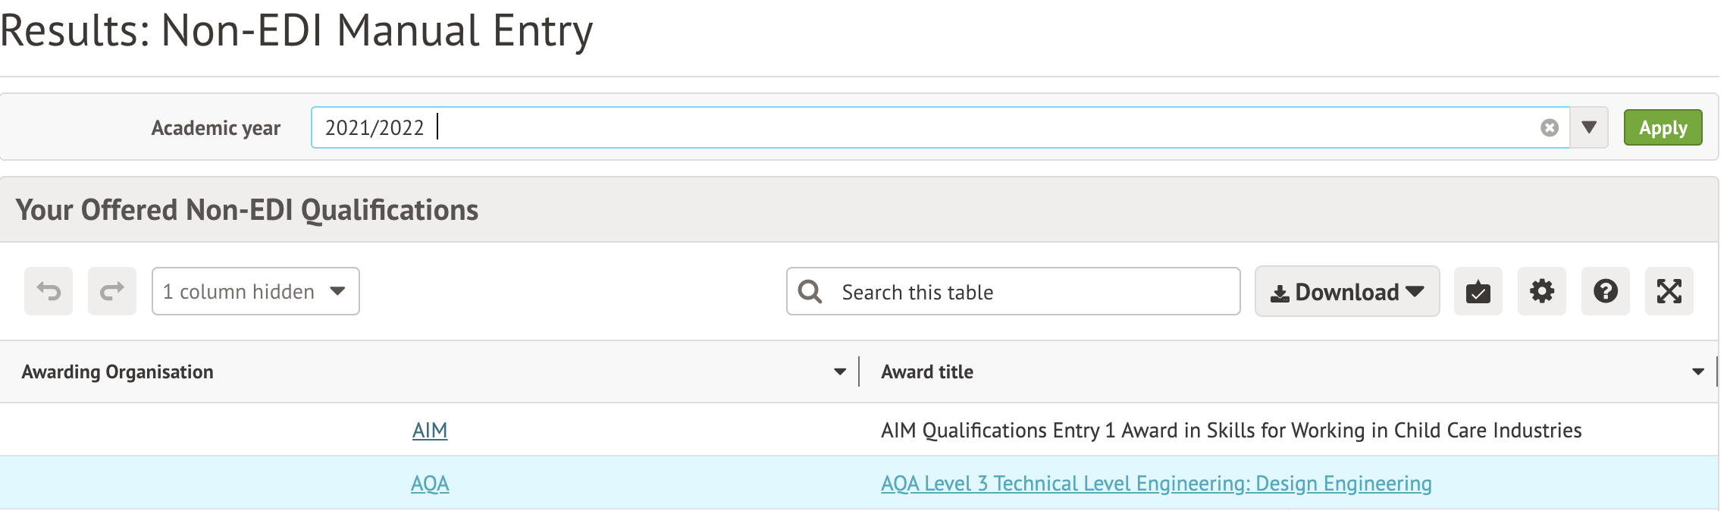The height and width of the screenshot is (511, 1730).
Task: Open the help question mark icon
Action: (1605, 291)
